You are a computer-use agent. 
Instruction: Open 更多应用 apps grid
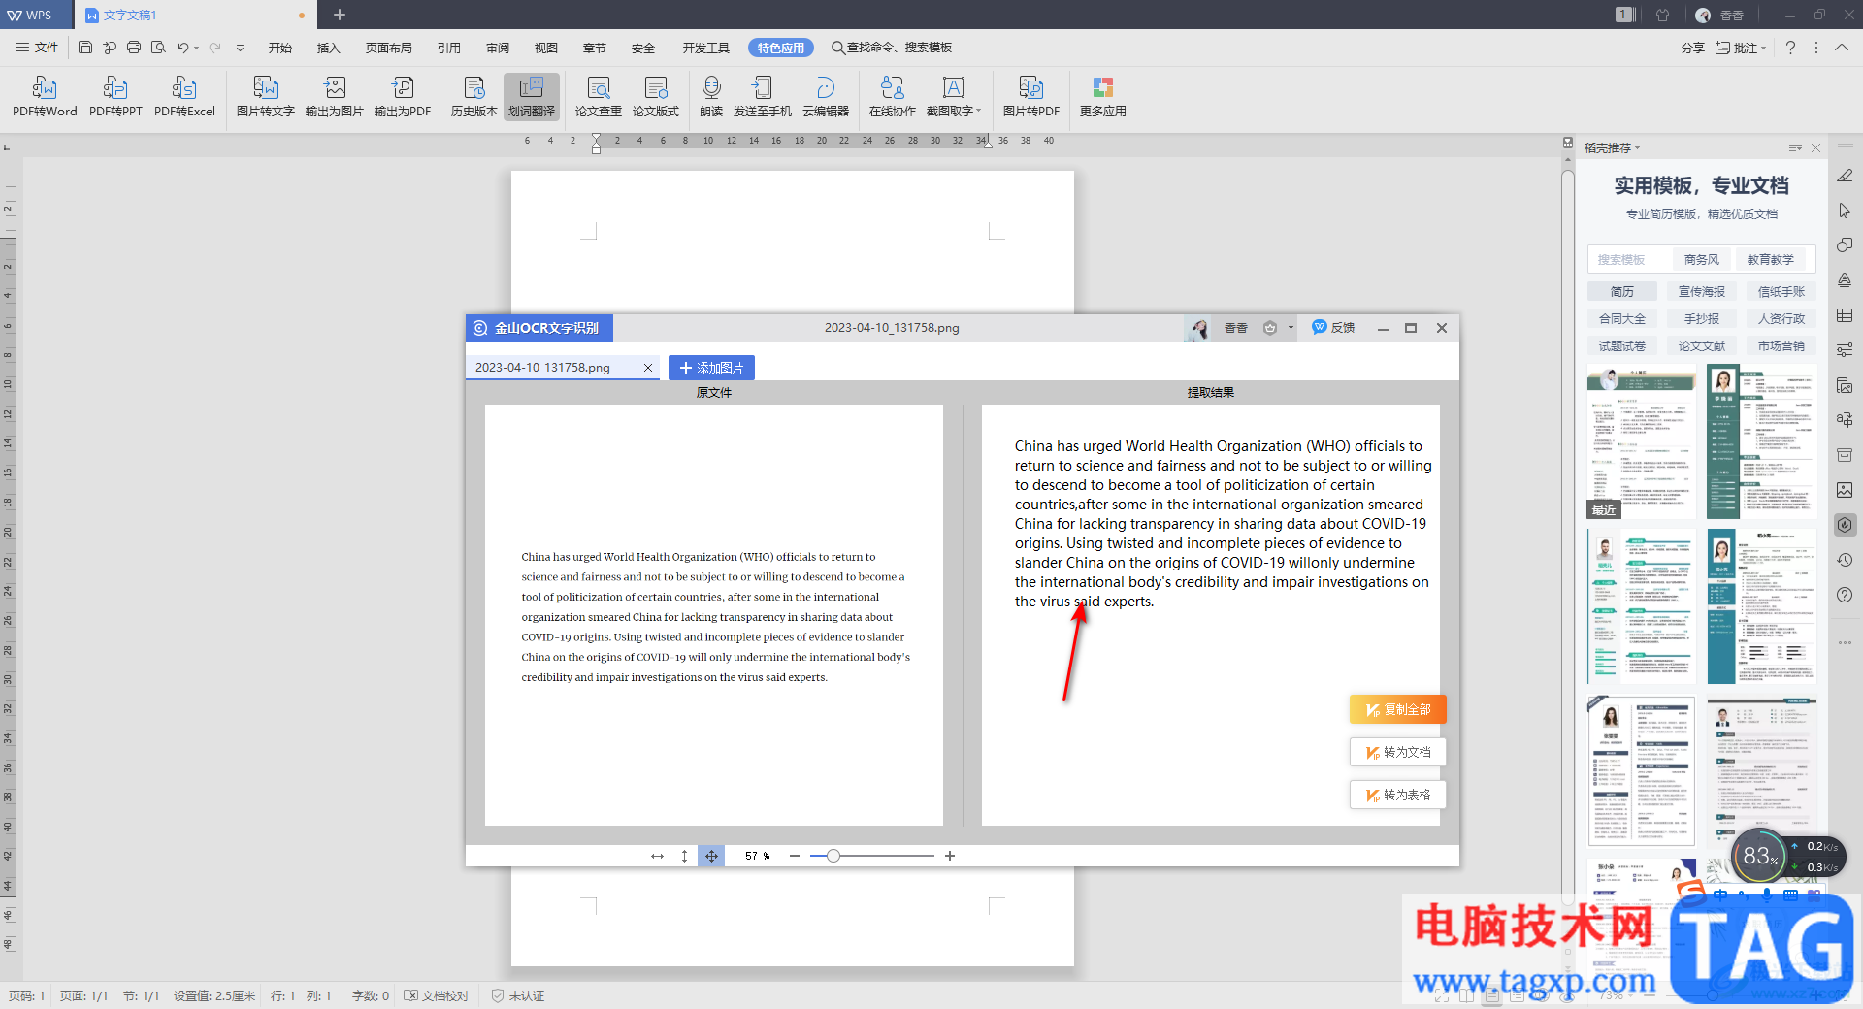[x=1103, y=97]
